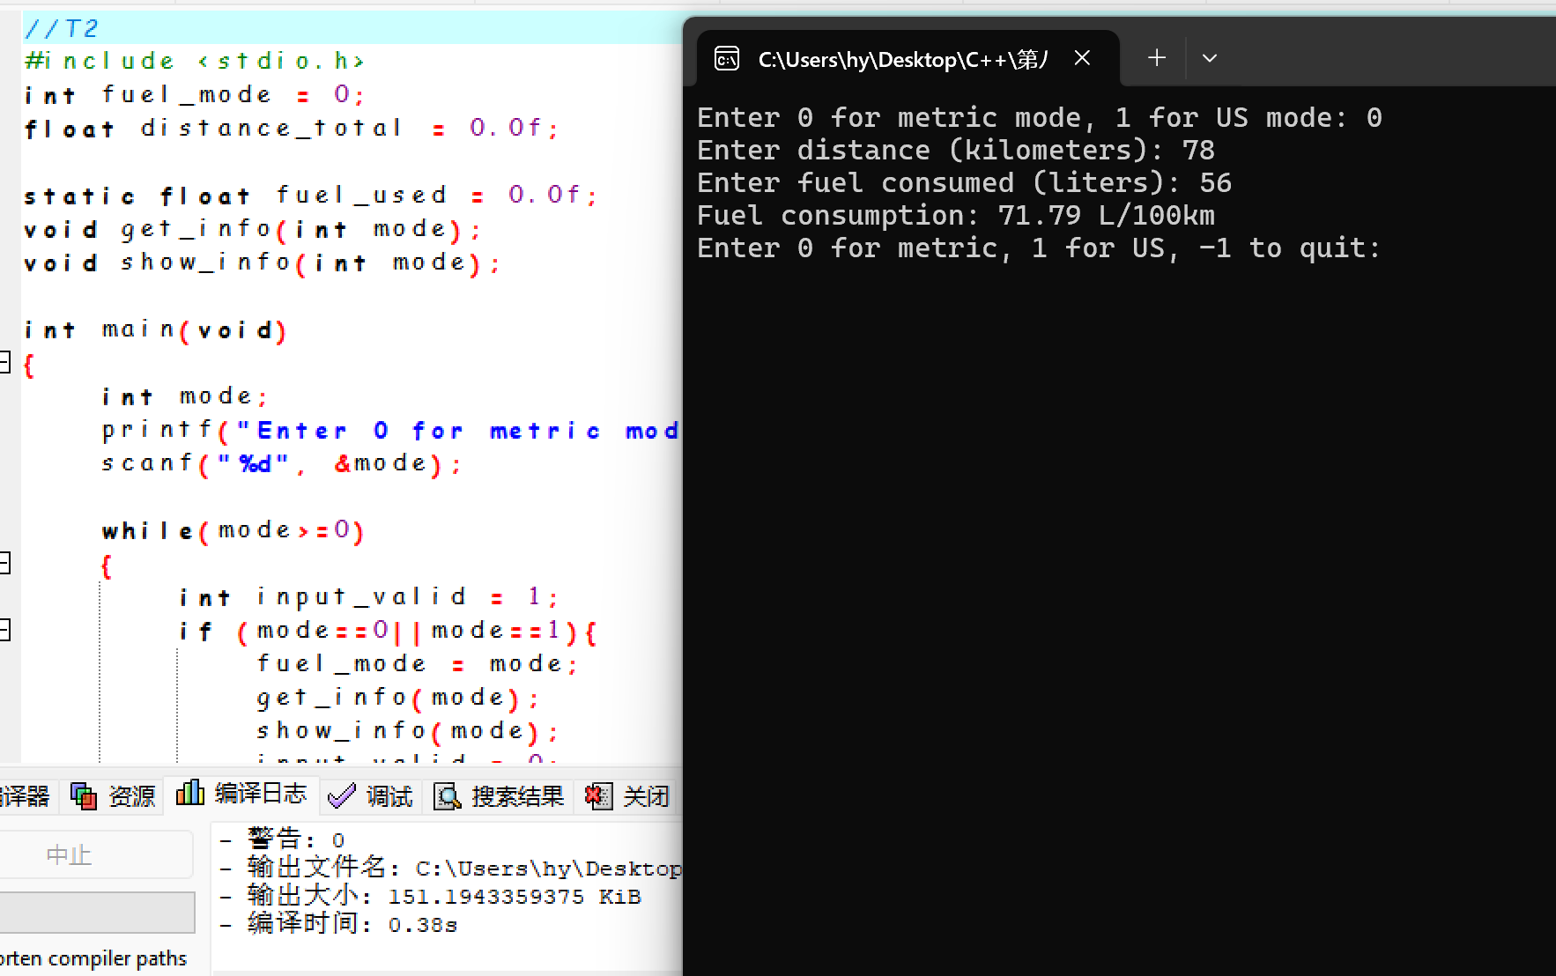Click 'void get_info(int mode);' declaration
This screenshot has height=976, width=1556.
point(253,229)
